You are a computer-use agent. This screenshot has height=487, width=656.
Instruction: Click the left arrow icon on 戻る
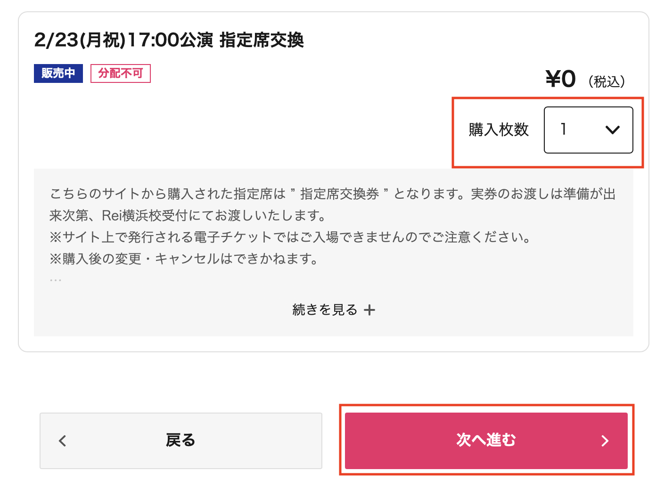coord(63,441)
